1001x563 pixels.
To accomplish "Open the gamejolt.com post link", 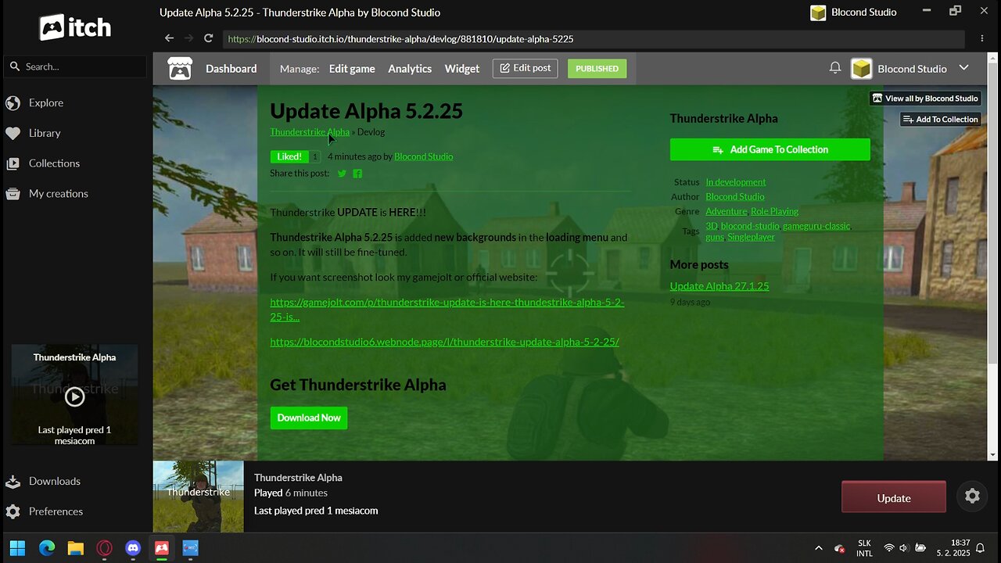I will pyautogui.click(x=447, y=309).
